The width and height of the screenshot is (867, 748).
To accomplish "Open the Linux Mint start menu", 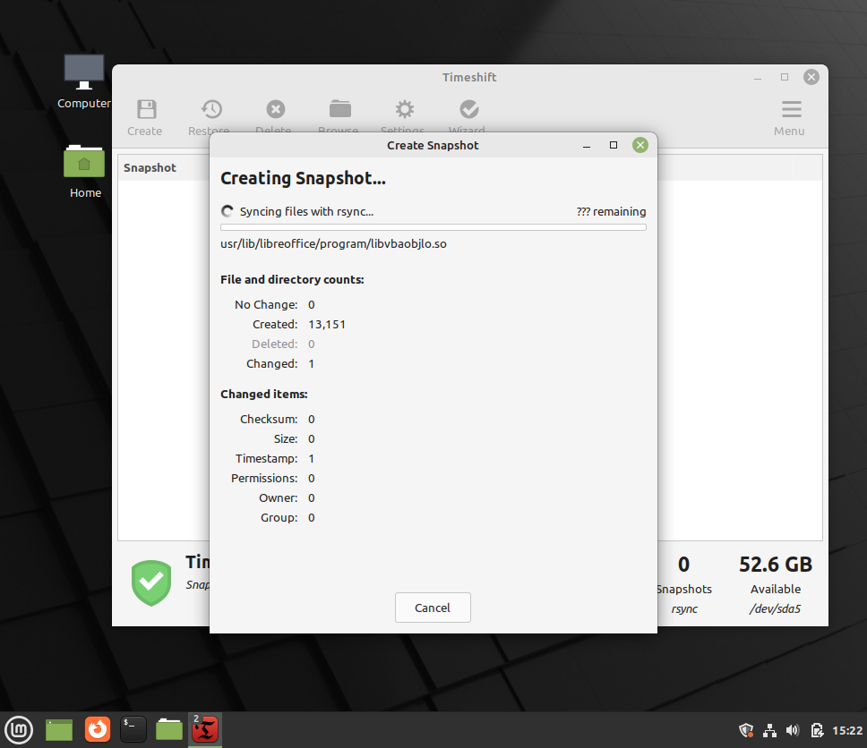I will click(x=19, y=730).
